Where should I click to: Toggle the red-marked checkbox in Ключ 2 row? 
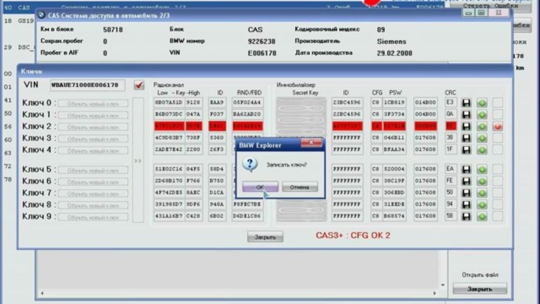pos(498,126)
